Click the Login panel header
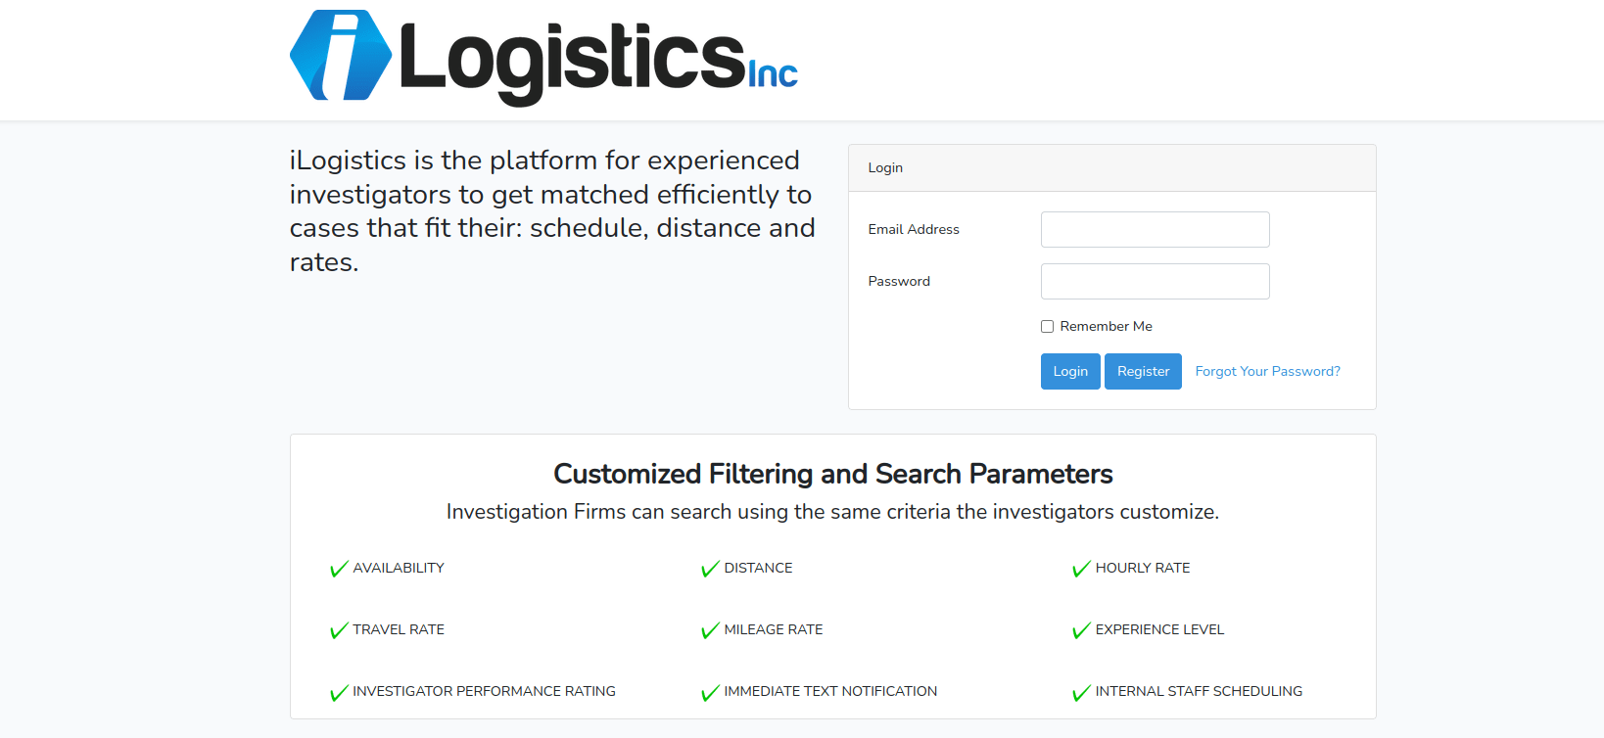 (x=1111, y=168)
